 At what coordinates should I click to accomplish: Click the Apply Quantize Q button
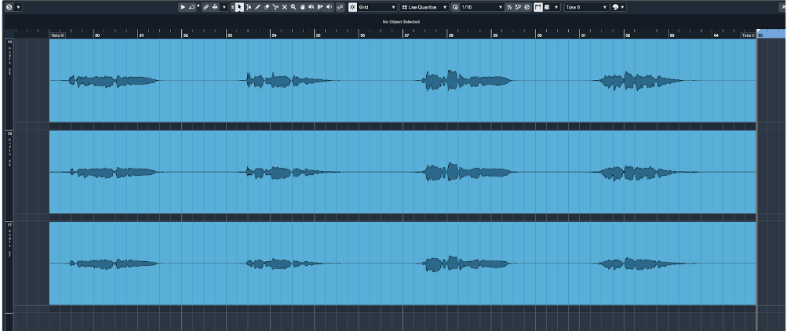(x=455, y=7)
